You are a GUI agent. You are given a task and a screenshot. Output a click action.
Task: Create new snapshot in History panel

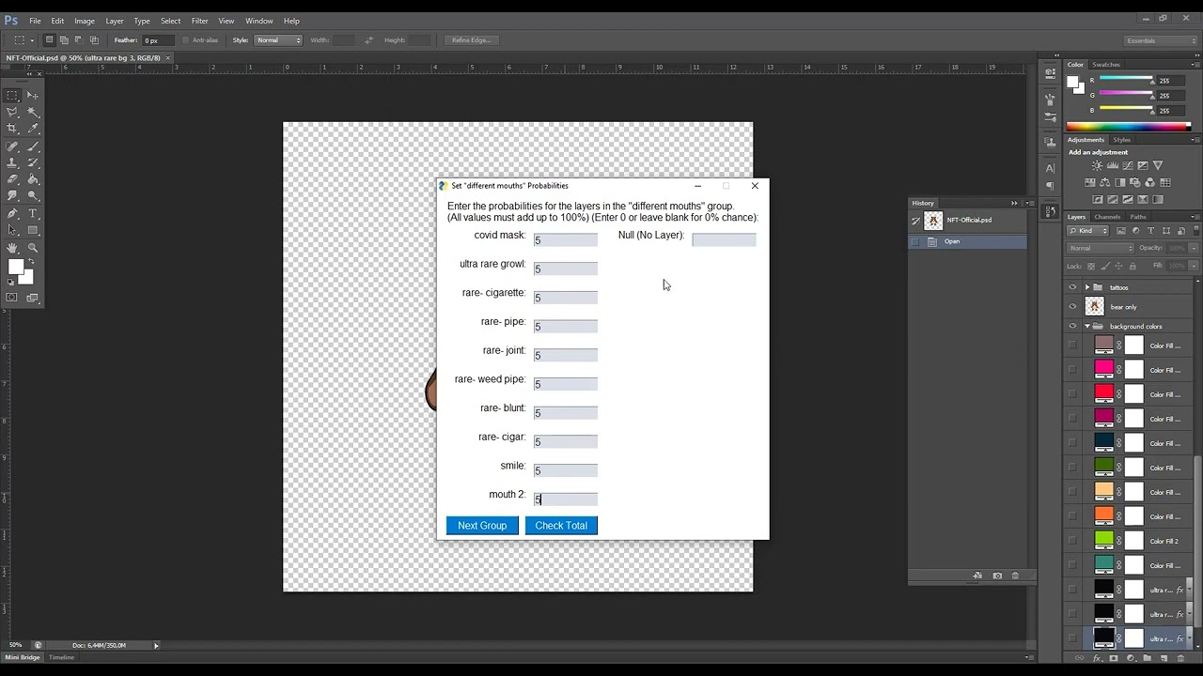tap(997, 576)
